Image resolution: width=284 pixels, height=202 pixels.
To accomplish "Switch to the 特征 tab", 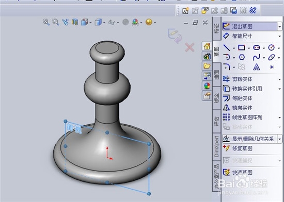I will coord(217,28).
